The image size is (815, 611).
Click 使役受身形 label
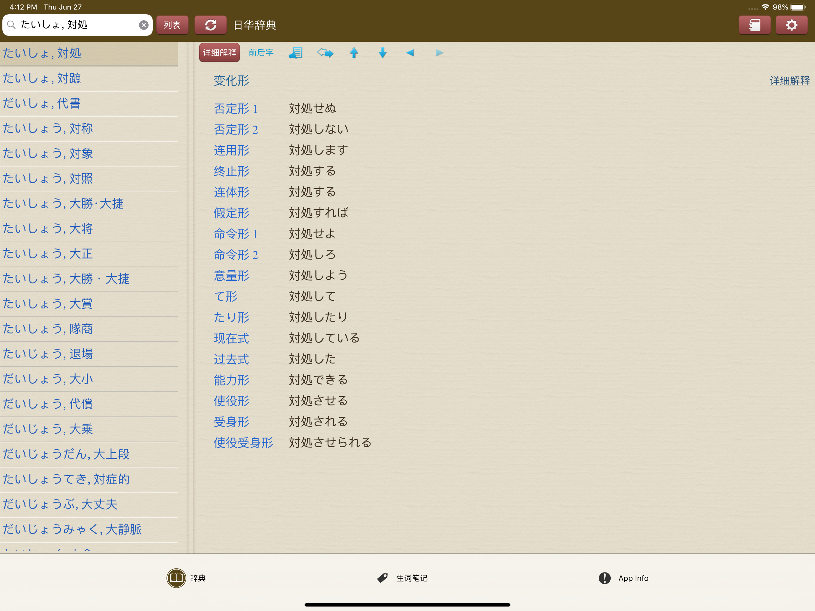click(243, 443)
